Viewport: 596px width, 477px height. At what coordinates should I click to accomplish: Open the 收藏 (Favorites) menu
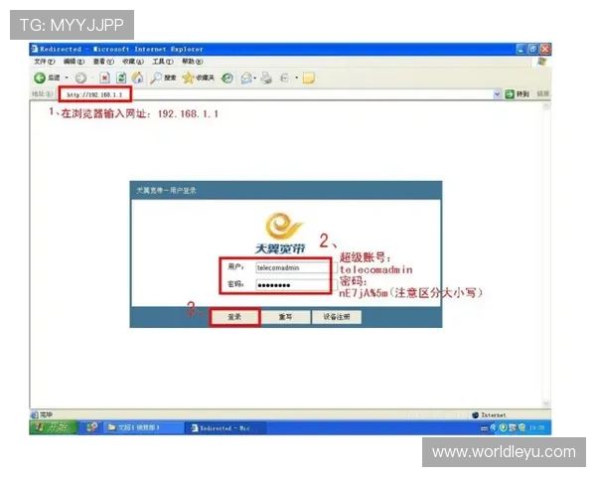click(x=133, y=62)
